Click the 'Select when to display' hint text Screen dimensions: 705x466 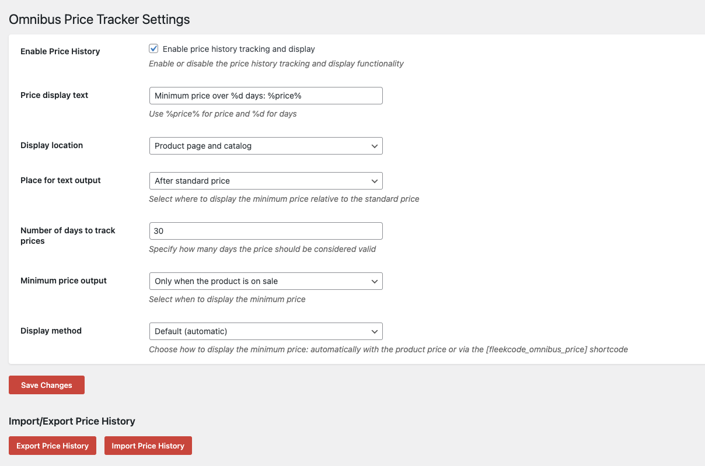click(228, 299)
